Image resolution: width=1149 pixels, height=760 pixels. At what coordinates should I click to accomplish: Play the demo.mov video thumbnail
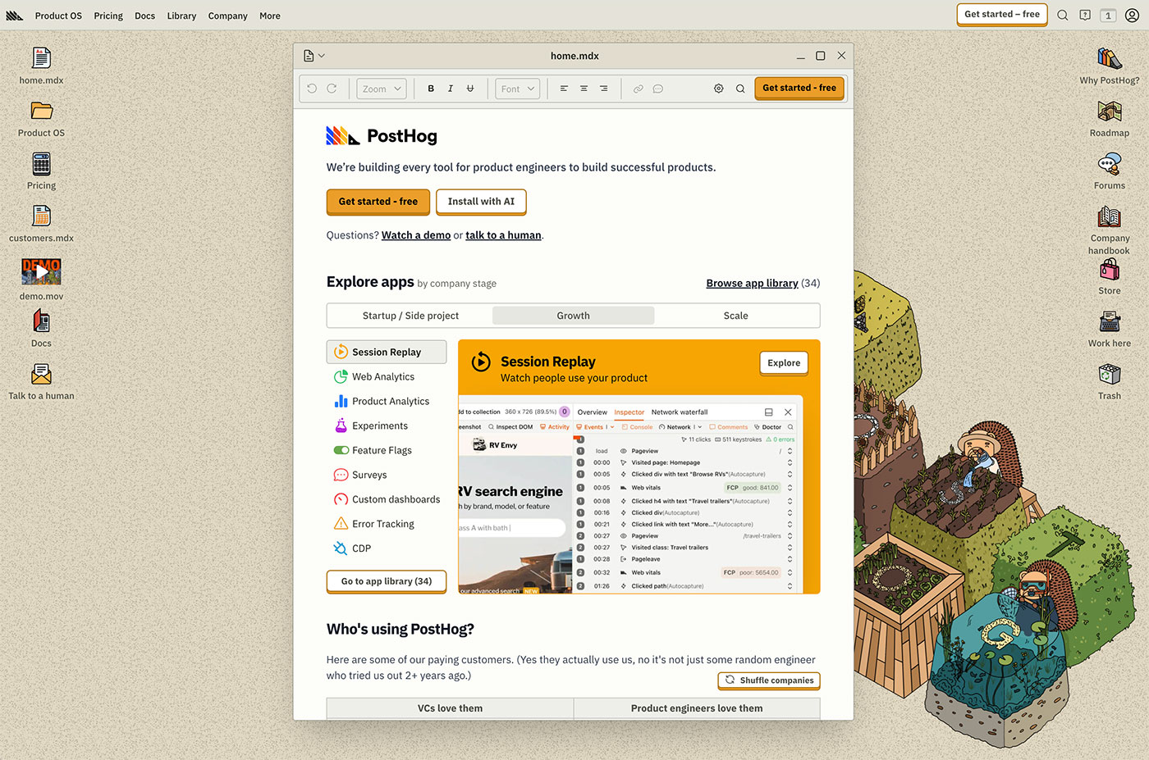41,271
